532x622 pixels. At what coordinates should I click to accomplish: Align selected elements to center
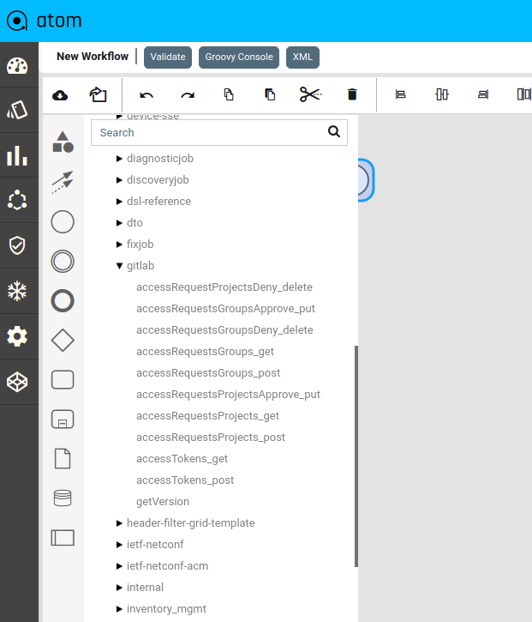(442, 94)
